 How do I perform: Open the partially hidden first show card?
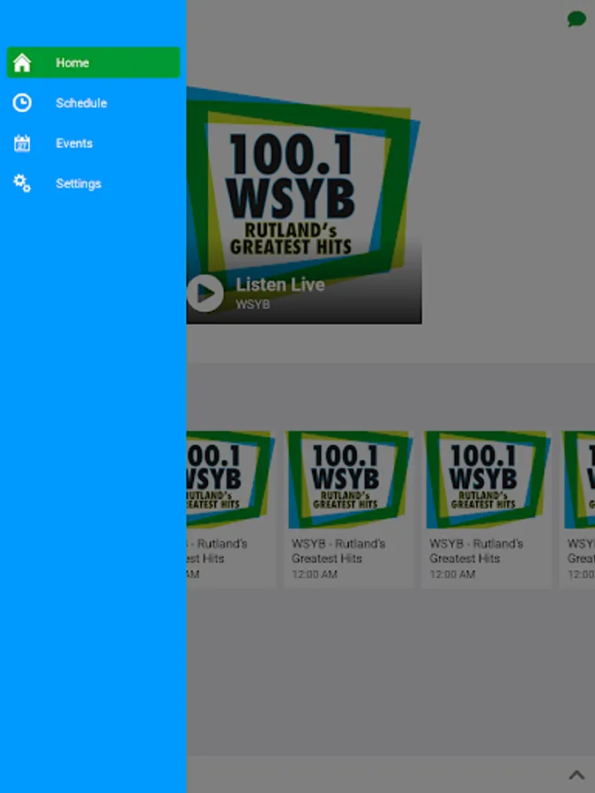(231, 509)
